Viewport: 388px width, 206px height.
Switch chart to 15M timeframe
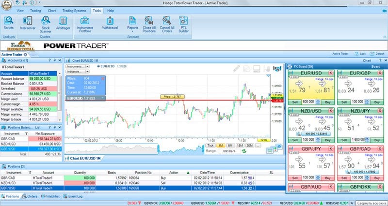(240, 146)
